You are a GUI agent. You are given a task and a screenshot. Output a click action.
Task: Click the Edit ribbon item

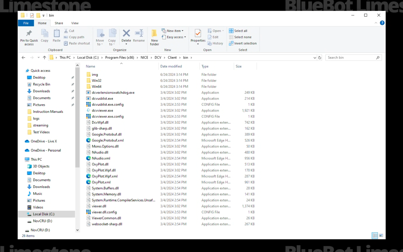[213, 37]
